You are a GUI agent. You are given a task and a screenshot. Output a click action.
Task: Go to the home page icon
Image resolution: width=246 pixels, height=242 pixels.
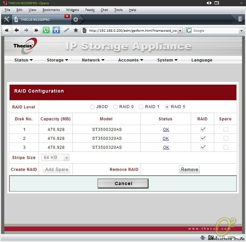click(56, 30)
